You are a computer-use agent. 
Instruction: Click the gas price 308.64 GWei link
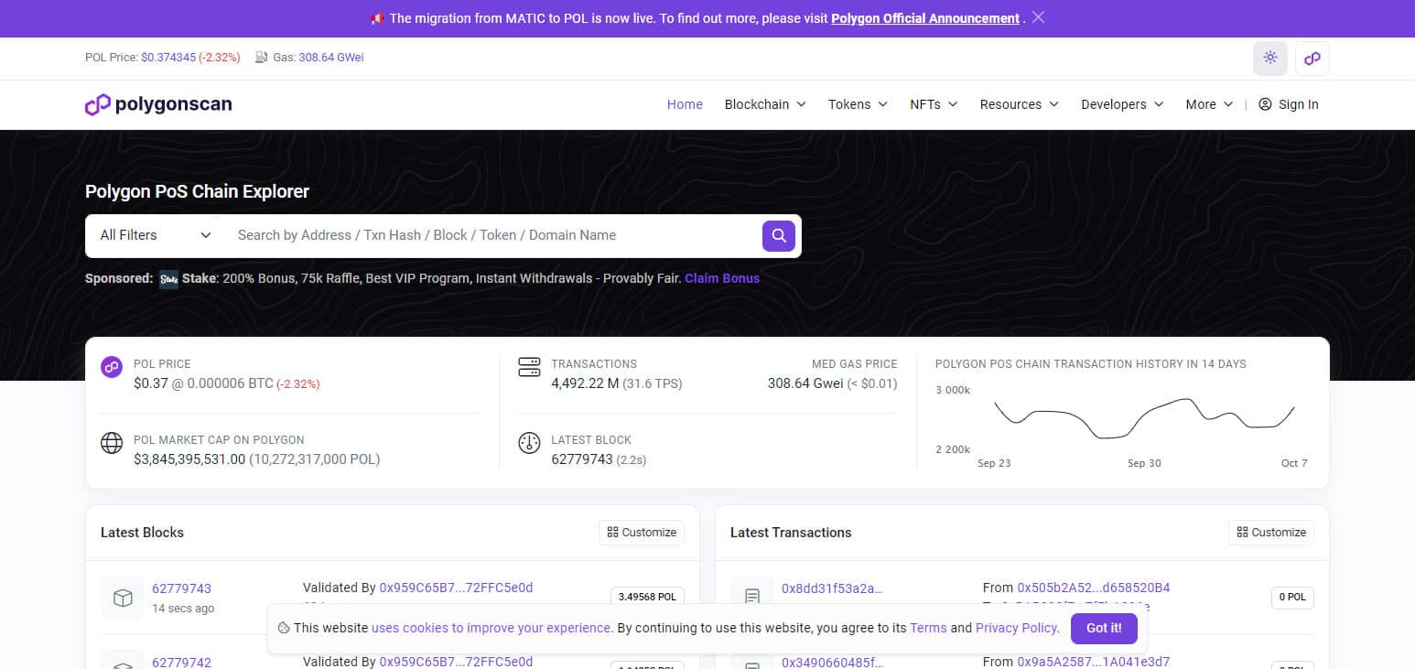pos(331,57)
